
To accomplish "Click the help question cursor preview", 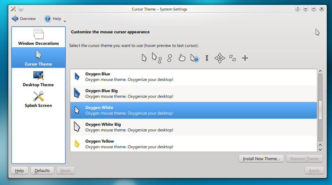I will 195,58.
